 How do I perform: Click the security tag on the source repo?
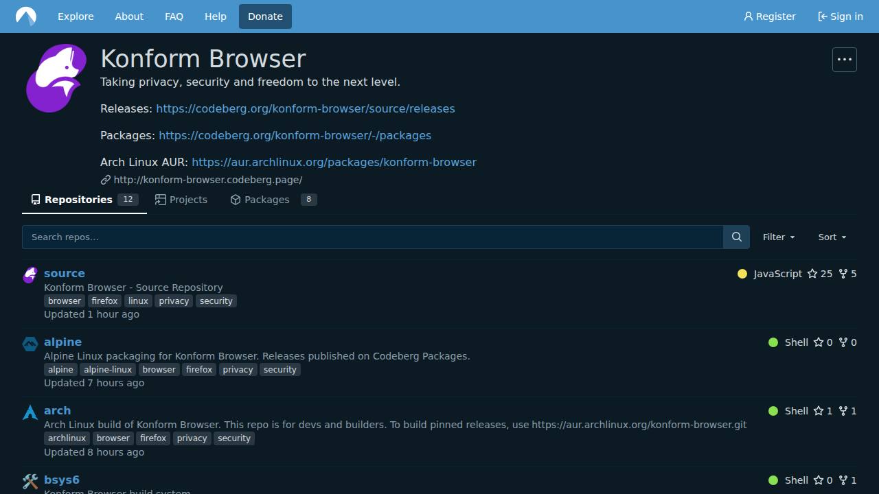(216, 301)
